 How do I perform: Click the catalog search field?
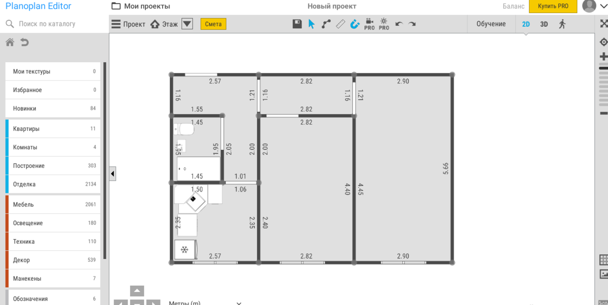tap(56, 24)
